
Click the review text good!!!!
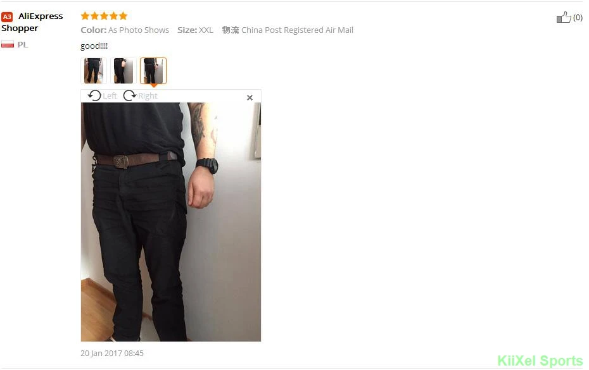click(x=94, y=46)
